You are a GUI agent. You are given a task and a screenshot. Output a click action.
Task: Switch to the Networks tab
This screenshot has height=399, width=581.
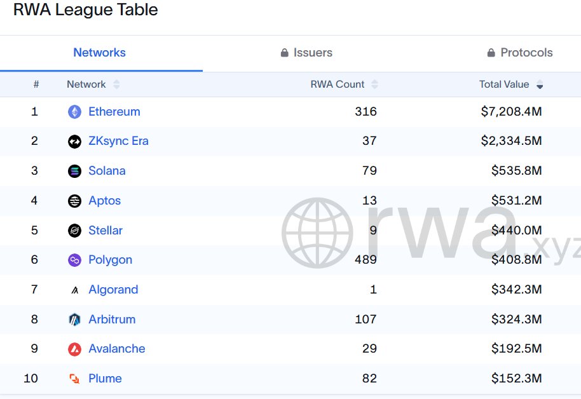pos(99,53)
